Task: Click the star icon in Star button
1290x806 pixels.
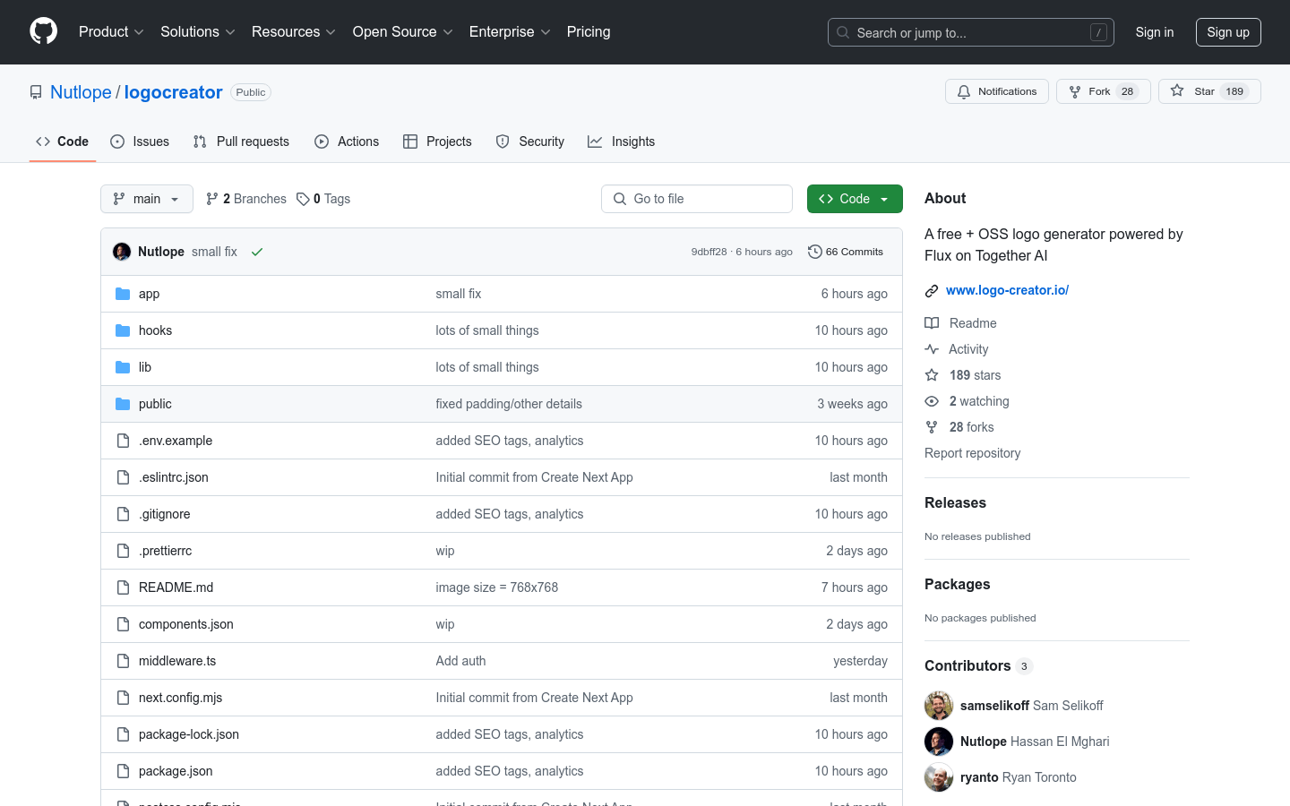Action: 1177,91
